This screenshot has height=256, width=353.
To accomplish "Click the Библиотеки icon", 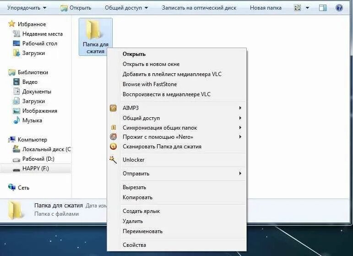I will click(12, 72).
